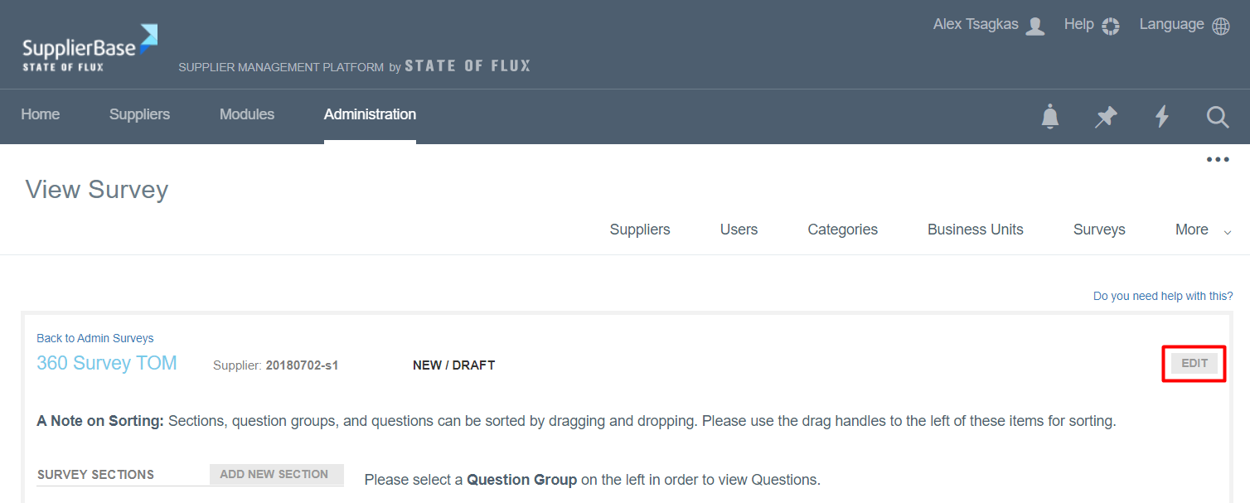Select the Business Units tab
1250x503 pixels.
click(975, 230)
